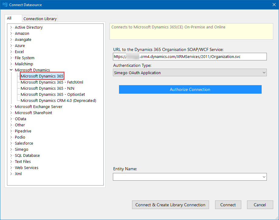This screenshot has width=279, height=220.
Task: Select the Pipedrive tree item
Action: point(23,131)
